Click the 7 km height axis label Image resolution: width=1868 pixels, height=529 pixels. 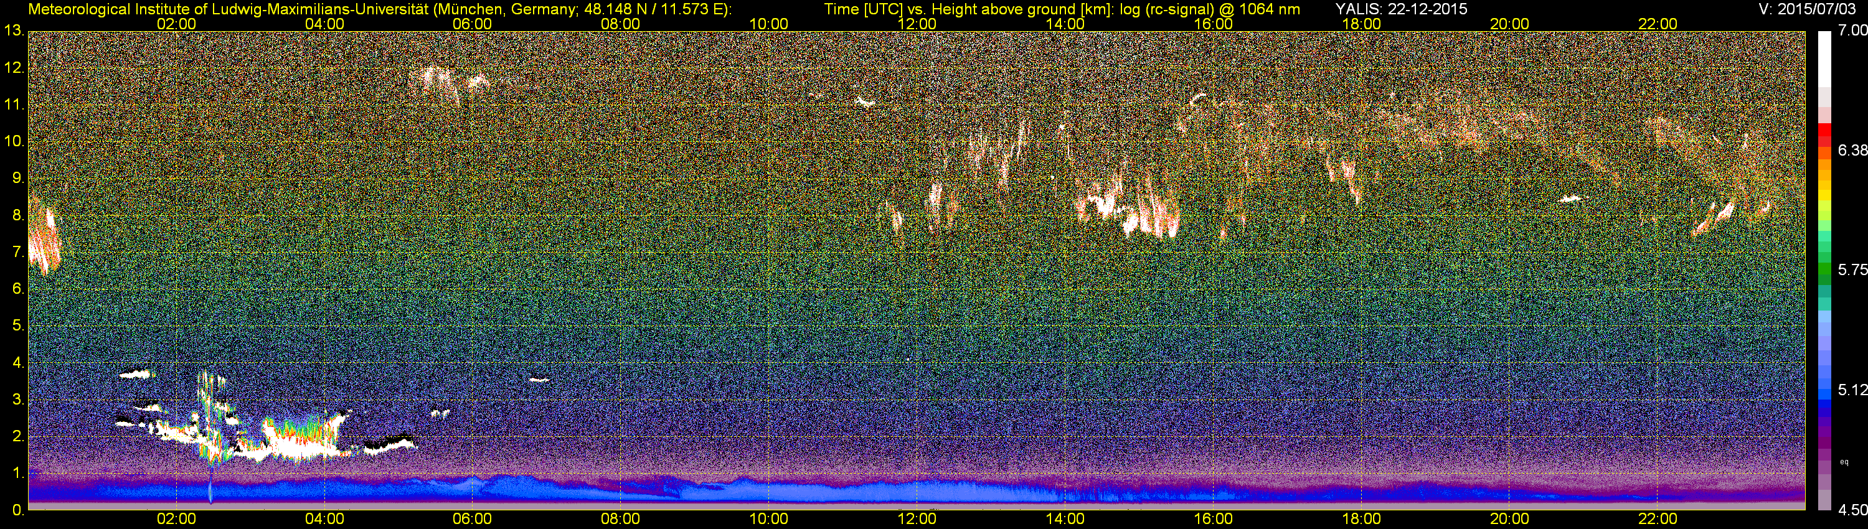17,252
